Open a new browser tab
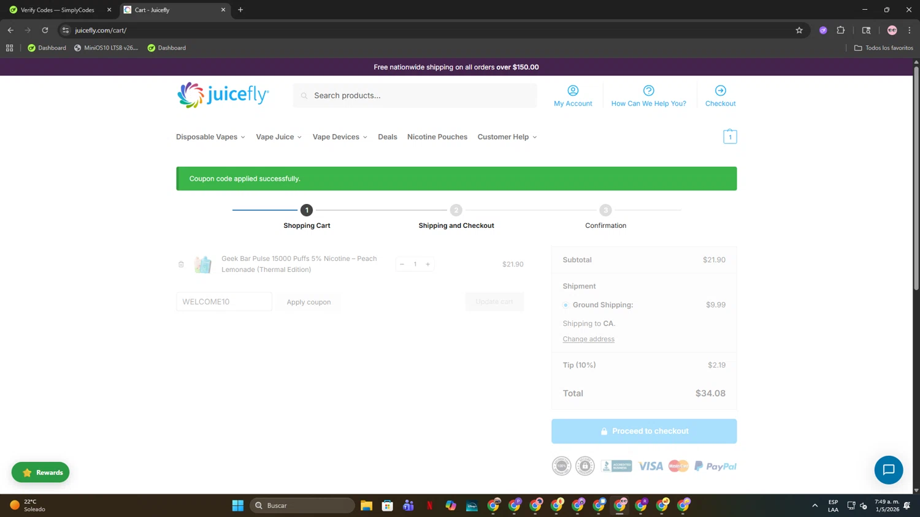 click(x=240, y=10)
